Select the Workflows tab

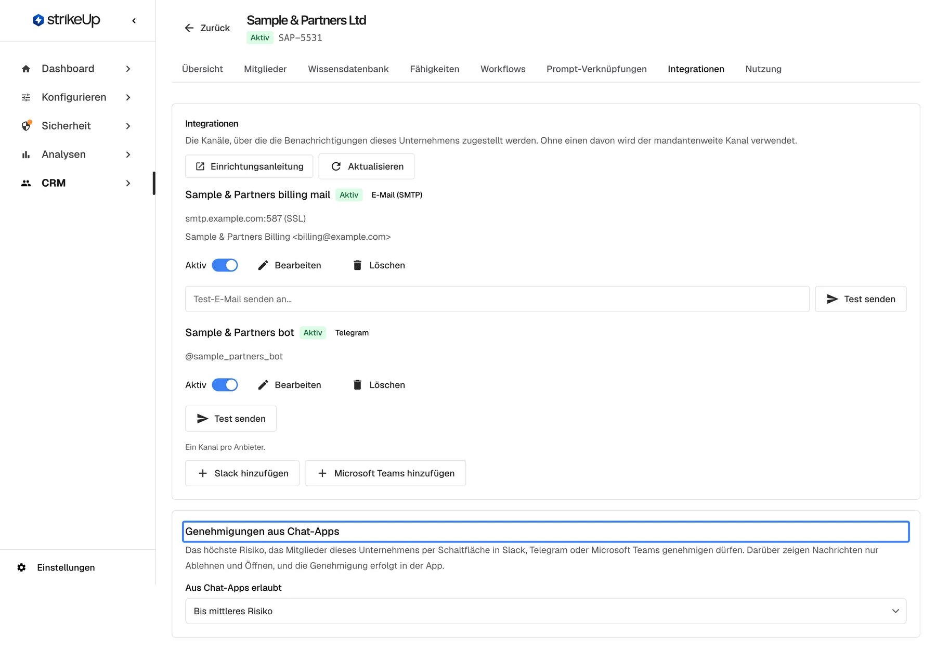(503, 69)
